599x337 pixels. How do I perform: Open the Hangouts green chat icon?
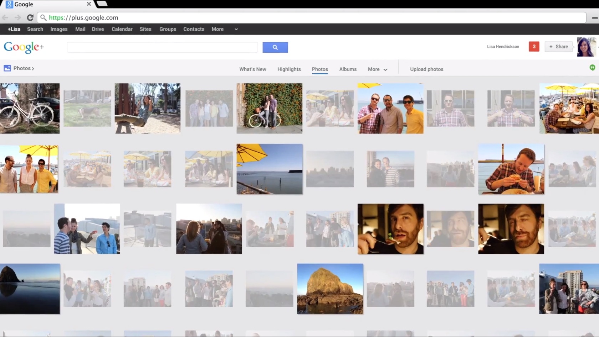tap(592, 68)
